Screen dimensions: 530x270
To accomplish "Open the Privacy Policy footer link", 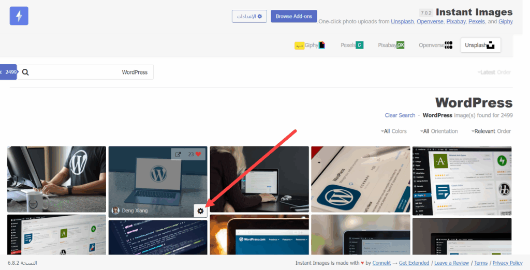I will (507, 263).
